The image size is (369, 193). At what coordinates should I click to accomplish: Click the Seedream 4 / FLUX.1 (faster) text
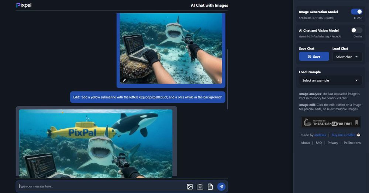(x=317, y=18)
